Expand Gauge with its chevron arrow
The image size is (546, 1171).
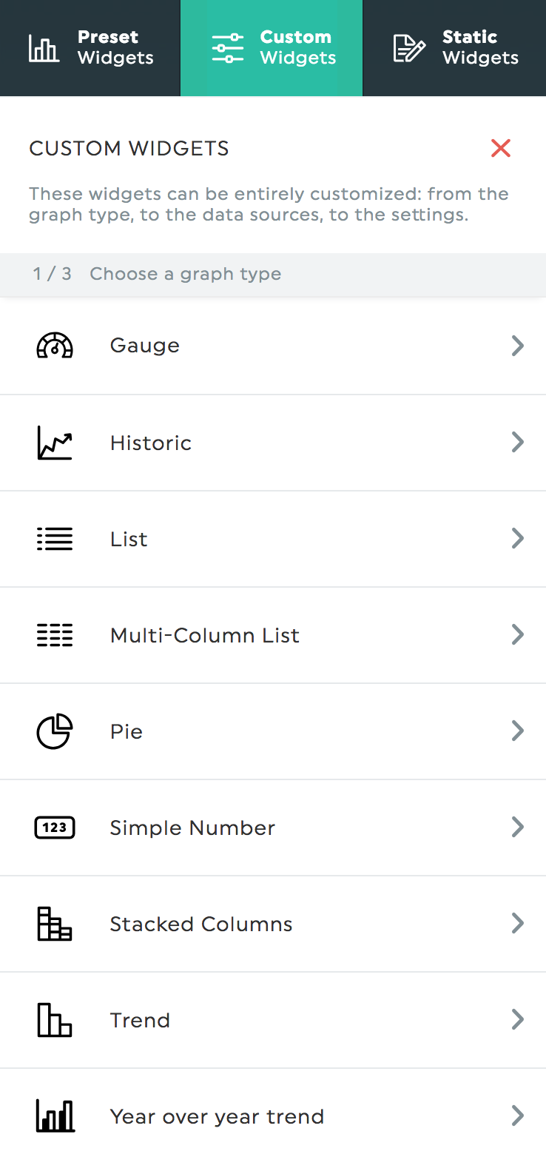(x=518, y=346)
